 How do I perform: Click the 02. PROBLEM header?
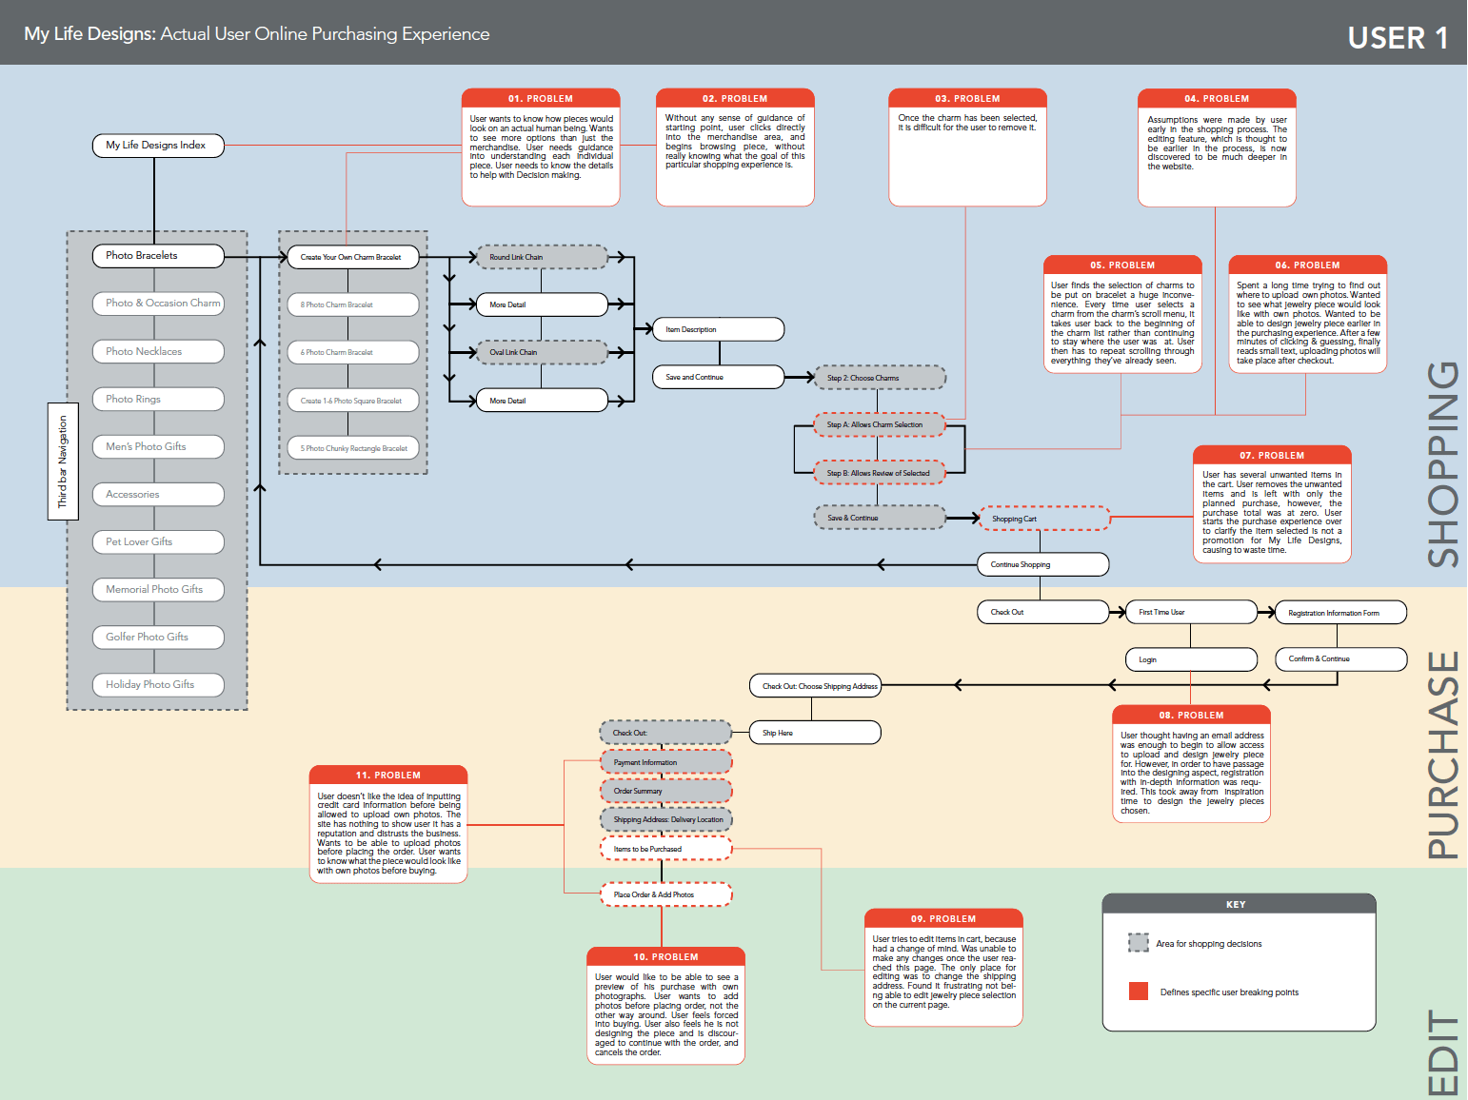pyautogui.click(x=735, y=99)
